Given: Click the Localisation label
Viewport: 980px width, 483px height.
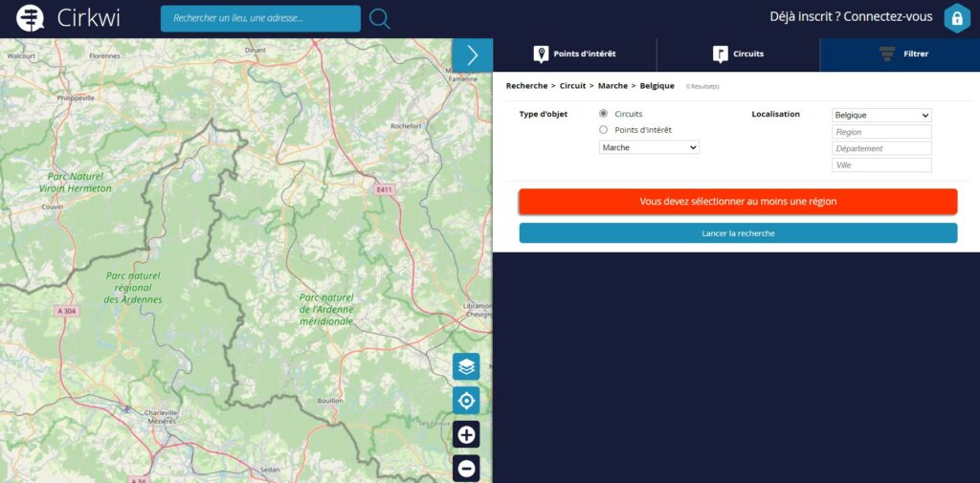Looking at the screenshot, I should [775, 115].
